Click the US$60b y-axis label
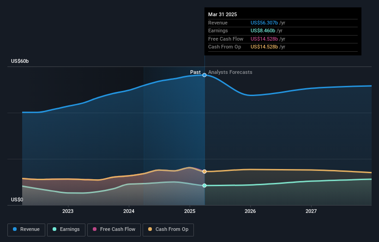 click(20, 61)
